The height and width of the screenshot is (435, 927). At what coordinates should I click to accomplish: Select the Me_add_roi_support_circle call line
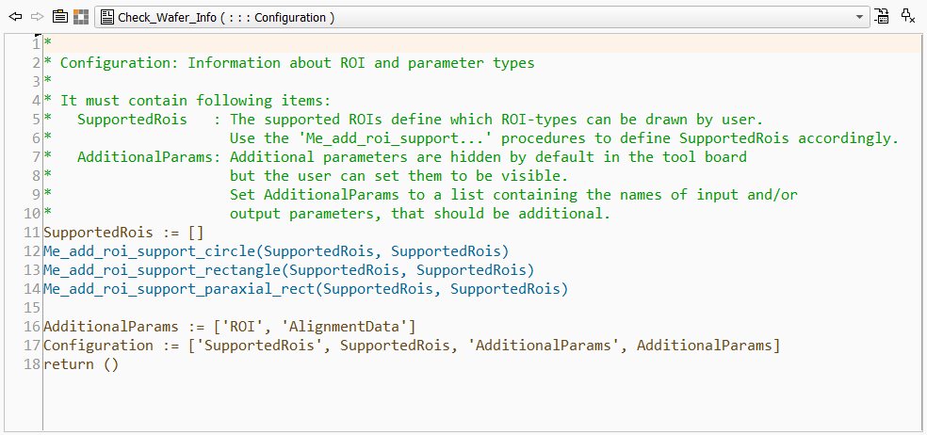[275, 251]
